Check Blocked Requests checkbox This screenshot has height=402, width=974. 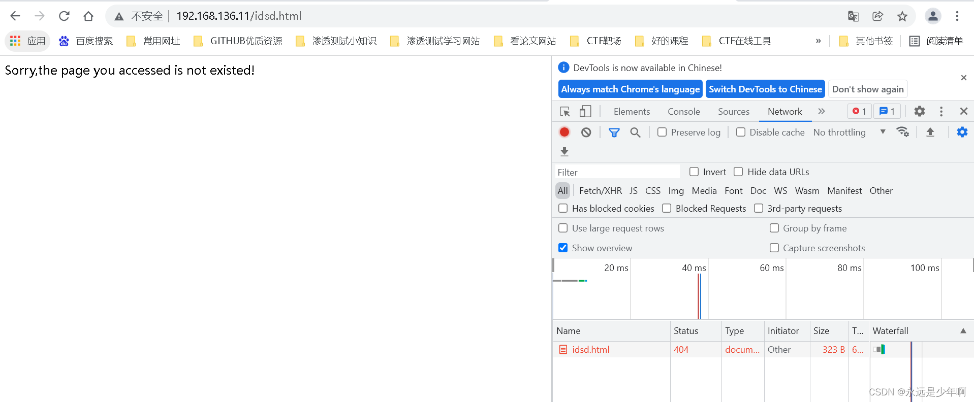[667, 208]
